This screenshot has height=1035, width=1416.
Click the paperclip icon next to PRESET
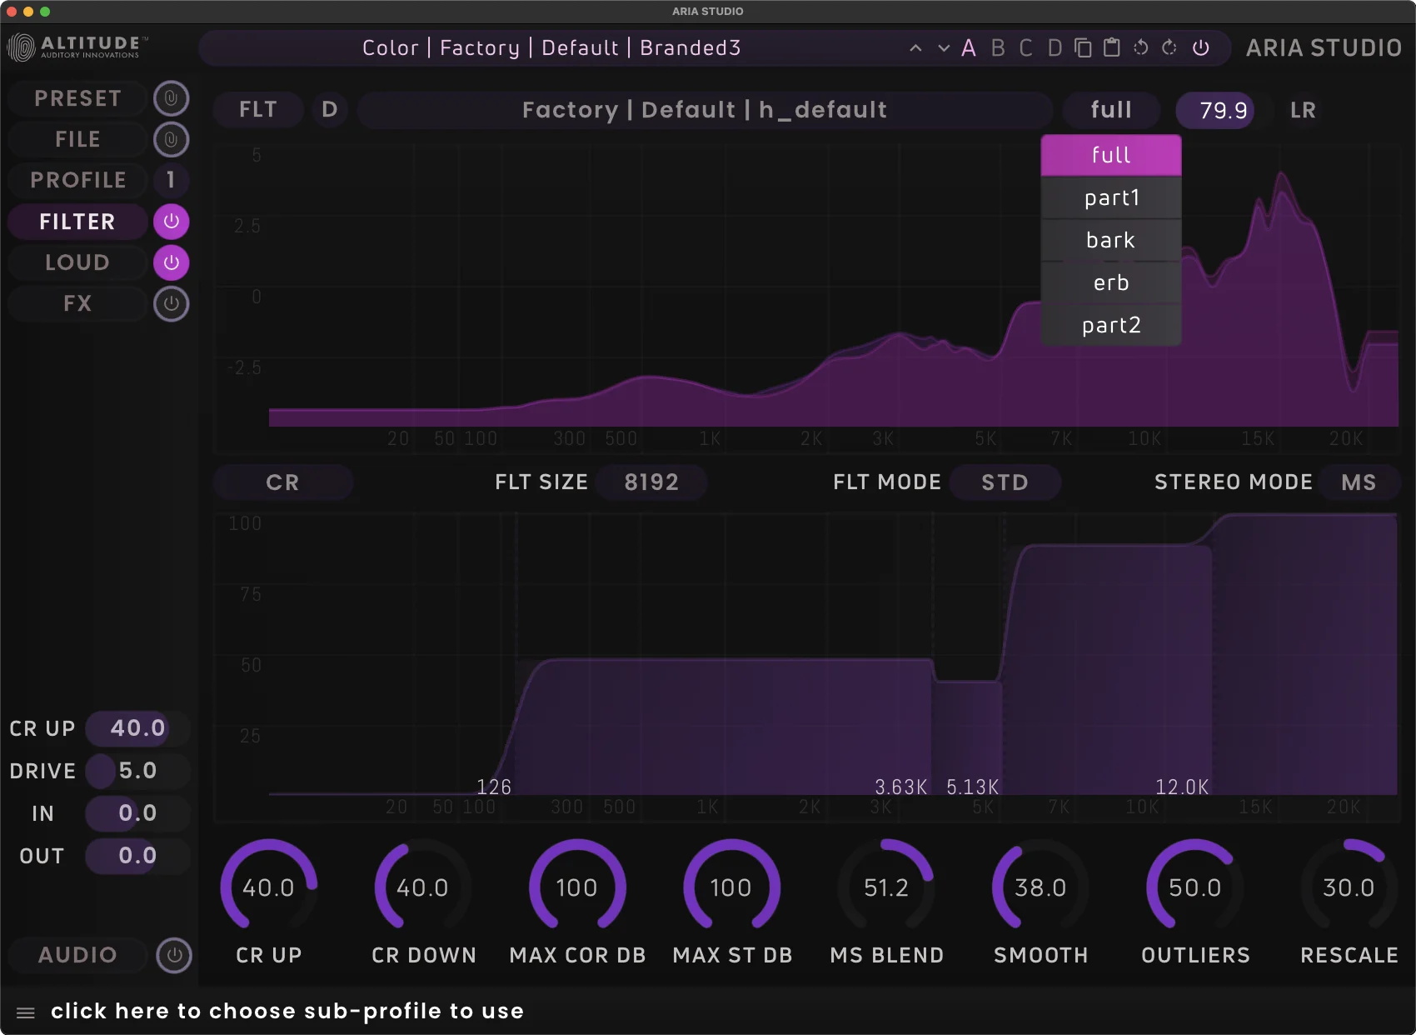tap(172, 97)
